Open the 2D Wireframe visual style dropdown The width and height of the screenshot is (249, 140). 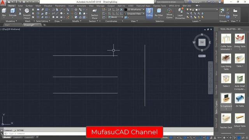click(135, 9)
